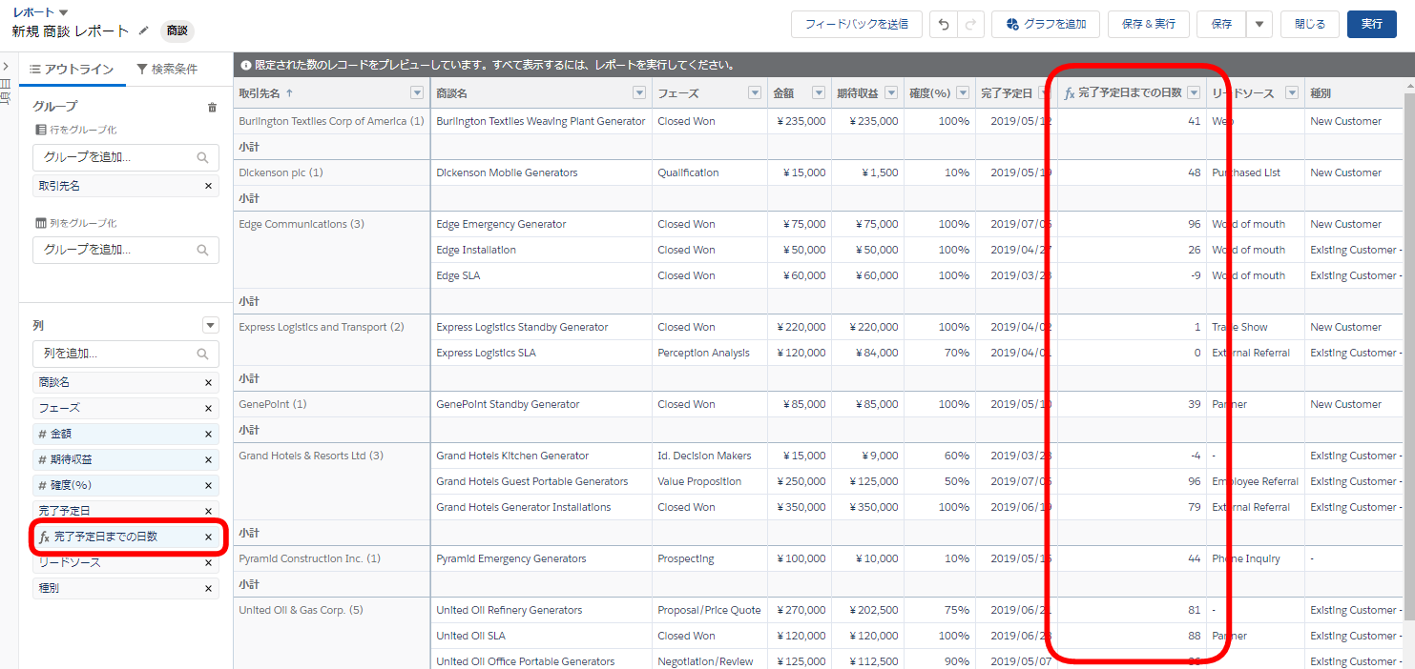Open the 列 section dropdown menu
The image size is (1415, 669).
(x=211, y=325)
